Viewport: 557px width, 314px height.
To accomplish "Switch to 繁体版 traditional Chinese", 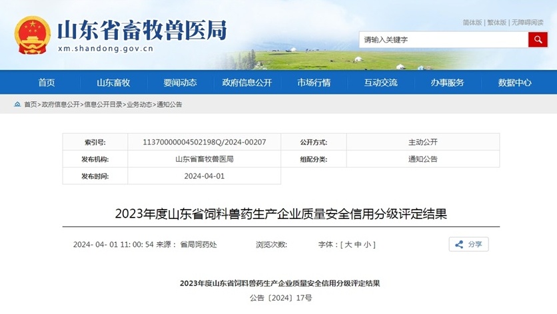I will [x=496, y=23].
